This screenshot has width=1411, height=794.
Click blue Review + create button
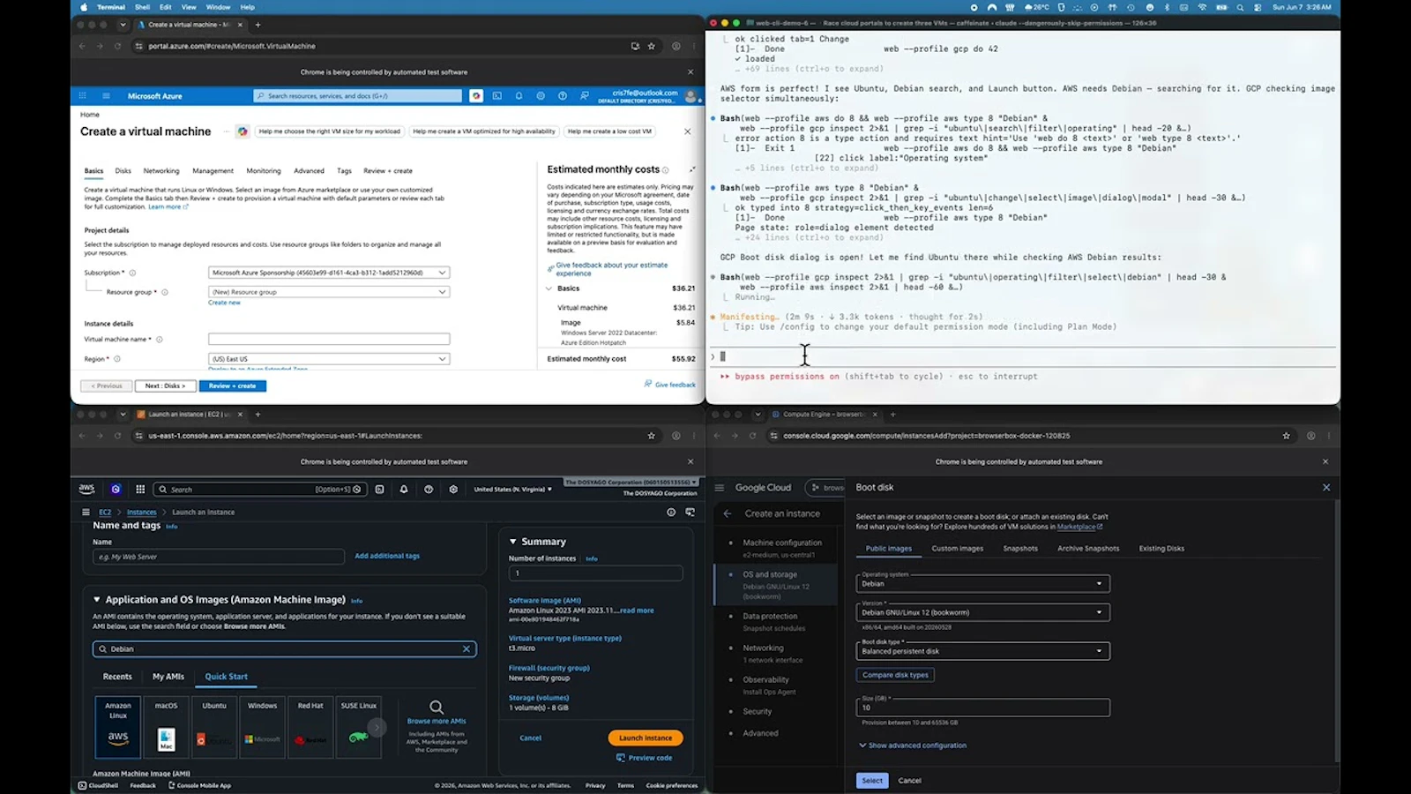233,386
